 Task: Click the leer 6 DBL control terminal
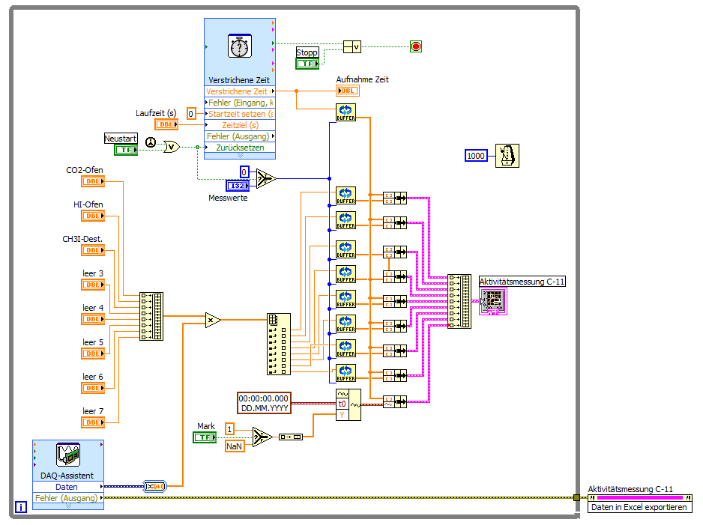[93, 388]
